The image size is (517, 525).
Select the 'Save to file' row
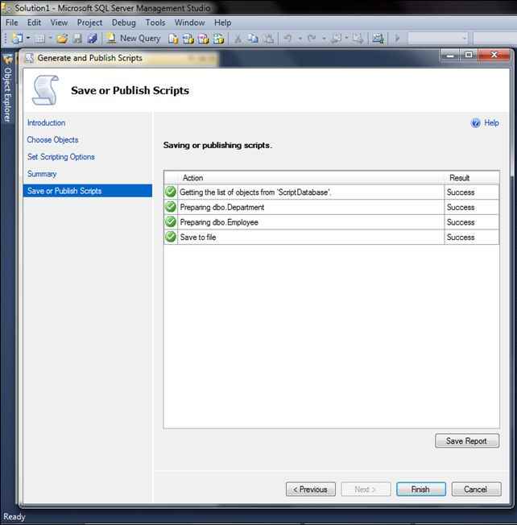[331, 237]
